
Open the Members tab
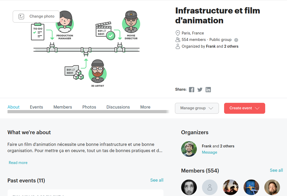[x=63, y=107]
